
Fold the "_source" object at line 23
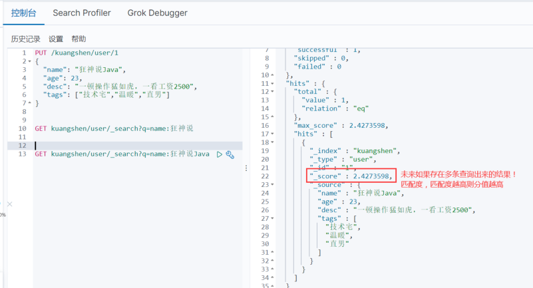[273, 184]
